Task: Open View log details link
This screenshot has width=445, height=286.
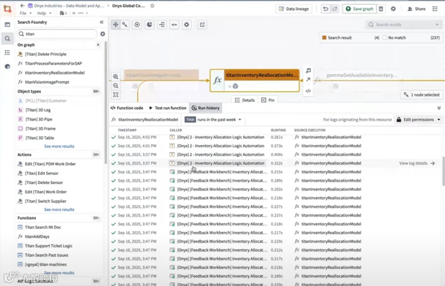Action: click(417, 163)
